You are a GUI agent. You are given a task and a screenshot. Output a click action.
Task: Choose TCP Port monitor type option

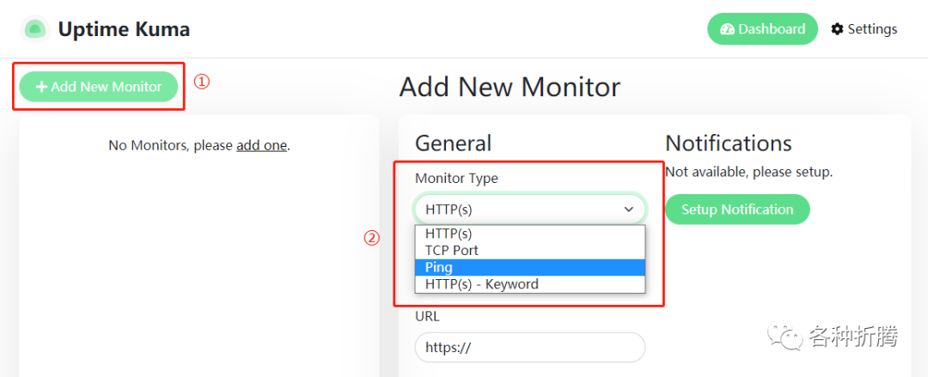click(x=452, y=250)
